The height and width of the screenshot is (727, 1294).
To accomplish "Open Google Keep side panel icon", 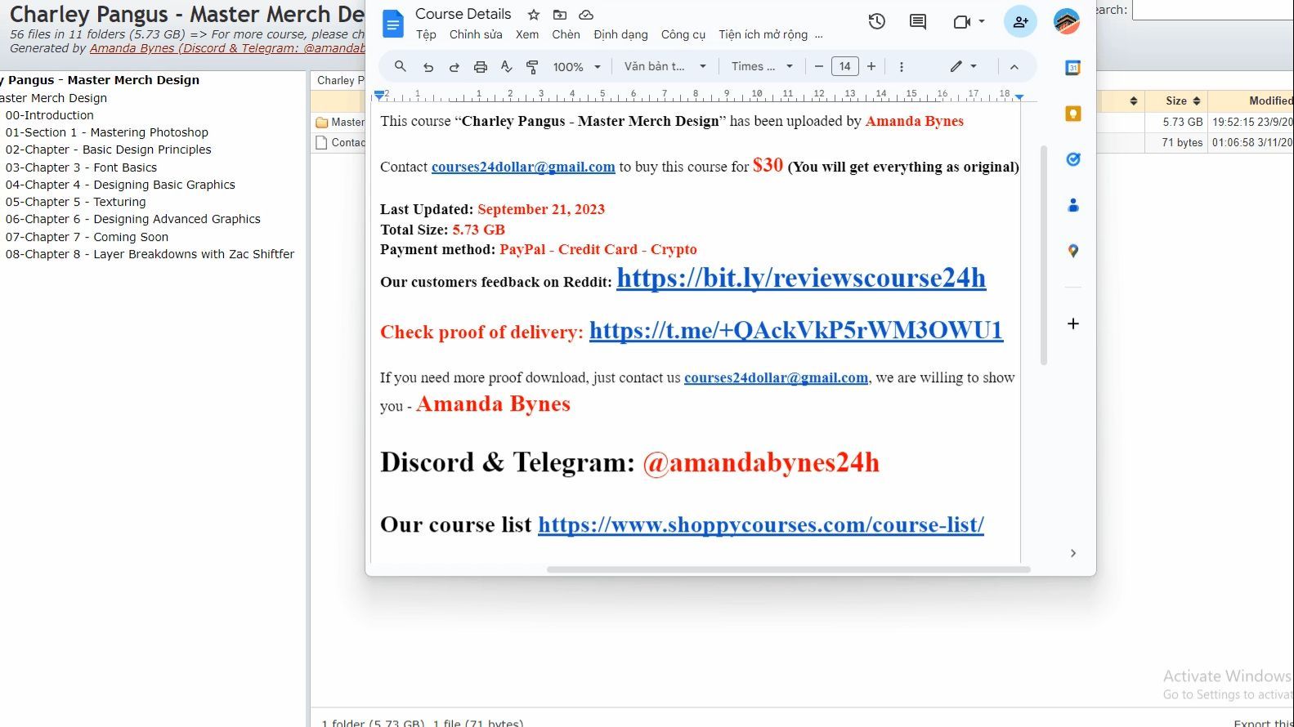I will click(x=1073, y=114).
